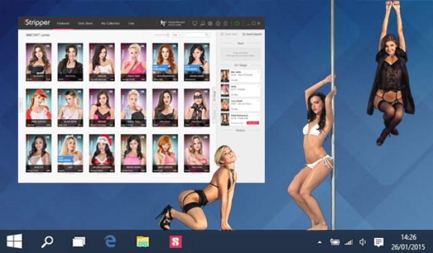433x253 pixels.
Task: Click the card search field
Action: pos(197,35)
